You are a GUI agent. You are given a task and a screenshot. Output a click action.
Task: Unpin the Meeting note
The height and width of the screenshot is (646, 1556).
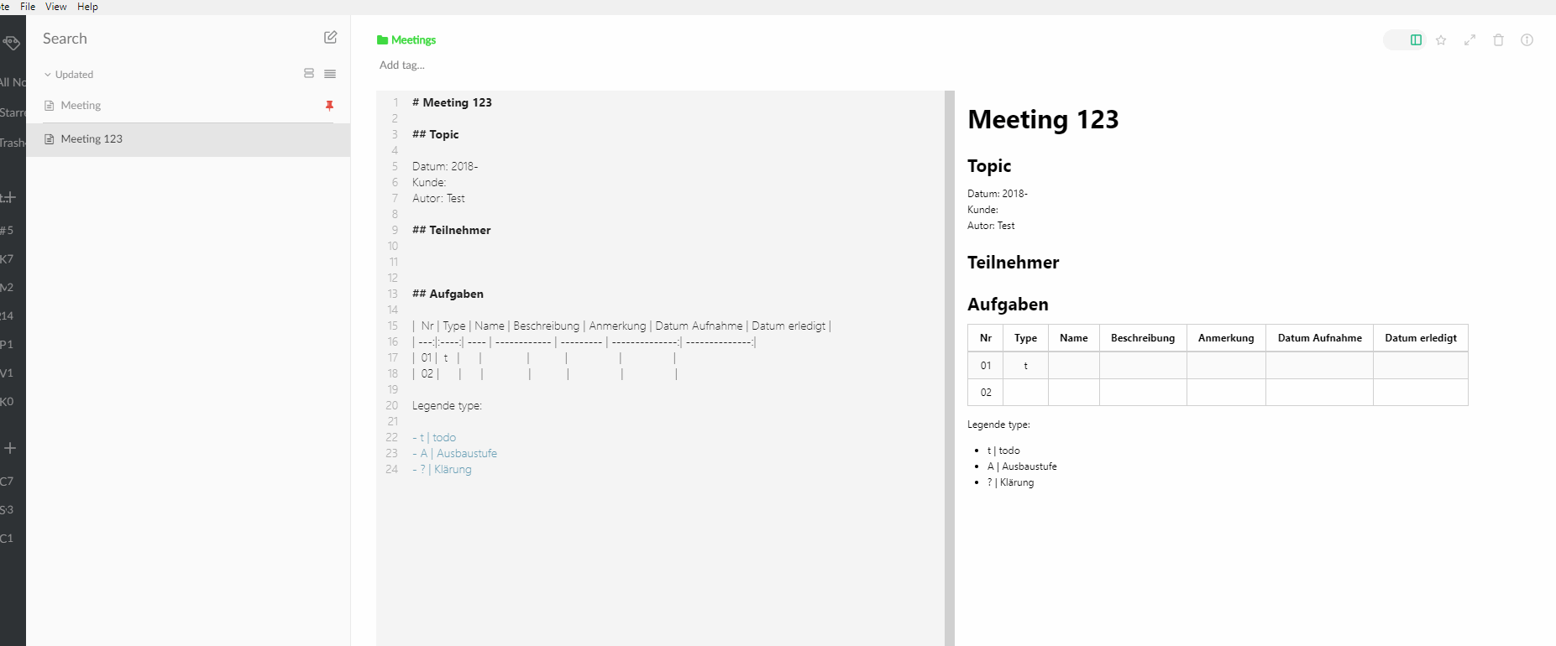[x=330, y=106]
